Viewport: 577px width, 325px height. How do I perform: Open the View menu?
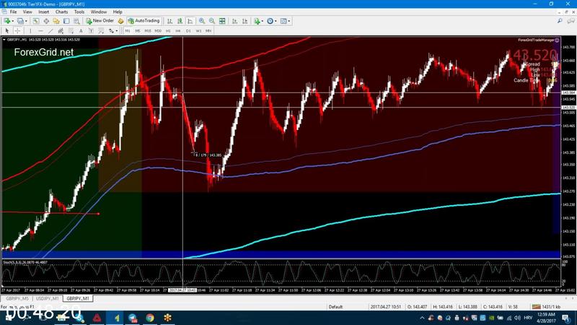(x=27, y=12)
